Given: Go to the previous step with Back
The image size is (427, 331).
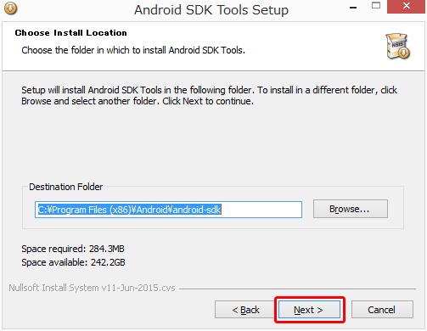Looking at the screenshot, I should (x=244, y=310).
